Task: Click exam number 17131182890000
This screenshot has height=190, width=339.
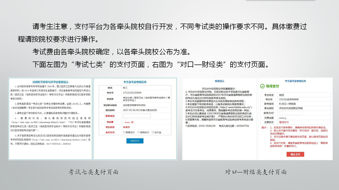Action: click(x=289, y=99)
